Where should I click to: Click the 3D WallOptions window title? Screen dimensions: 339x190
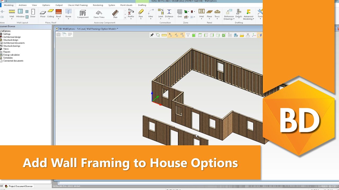click(88, 29)
